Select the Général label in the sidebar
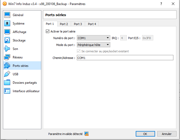Screen dimensions: 180x140 pos(18,15)
